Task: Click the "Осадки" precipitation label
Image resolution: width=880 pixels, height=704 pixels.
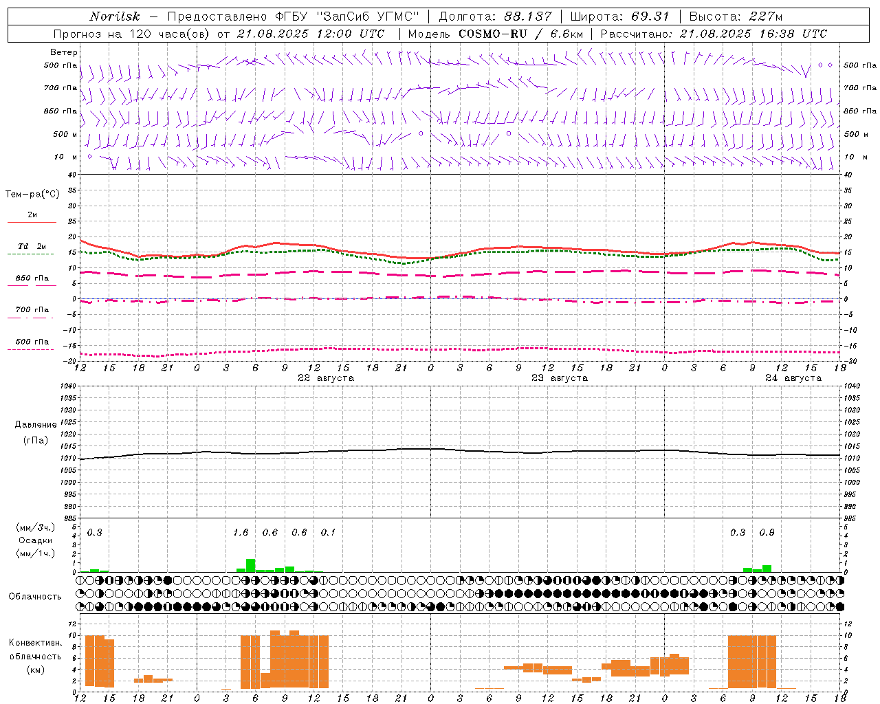Action: click(x=36, y=540)
